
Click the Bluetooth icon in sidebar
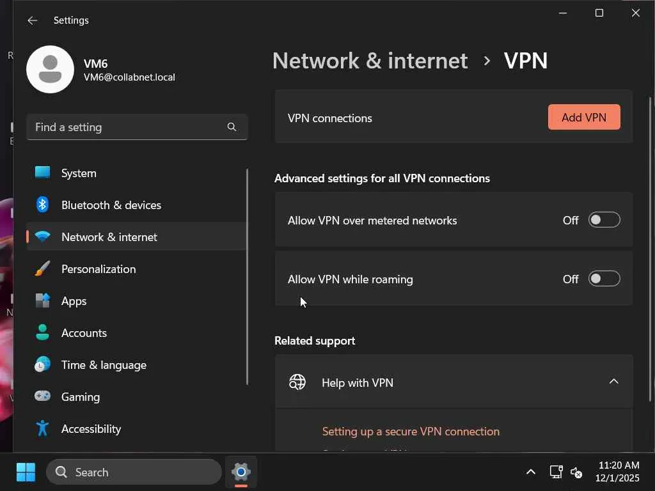tap(42, 205)
